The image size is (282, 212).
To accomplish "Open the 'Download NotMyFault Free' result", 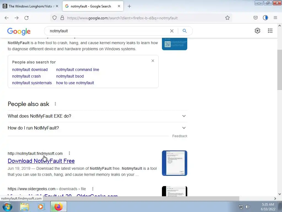I will click(x=41, y=161).
